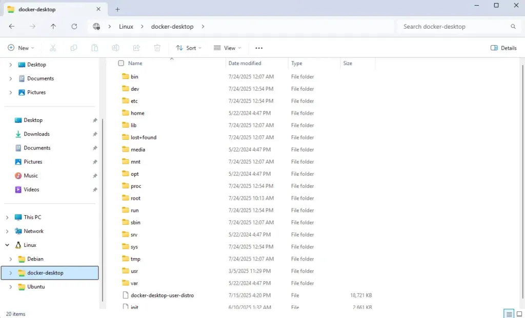Screen dimensions: 525x318
Task: Switch to large thumbnails view in status bar
Action: point(519,314)
